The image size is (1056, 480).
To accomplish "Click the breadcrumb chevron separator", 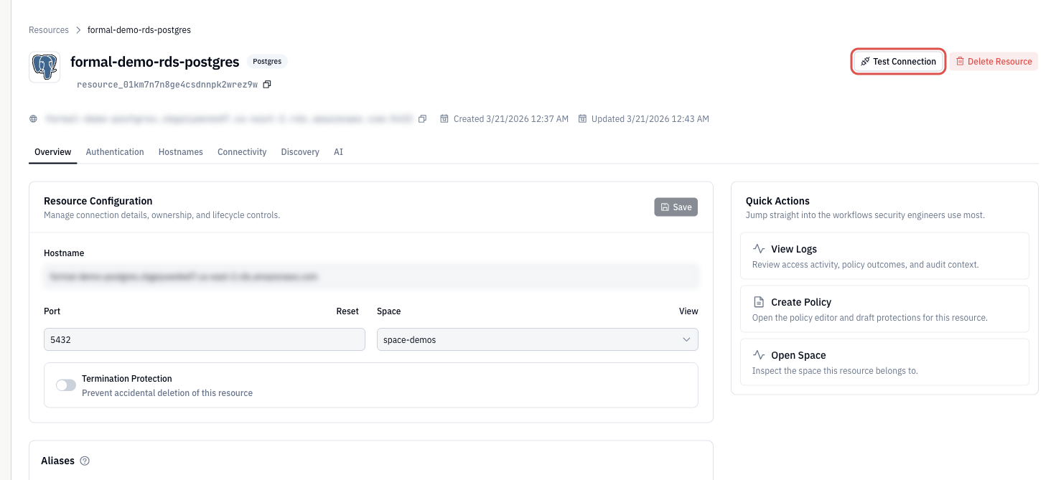I will click(x=78, y=30).
